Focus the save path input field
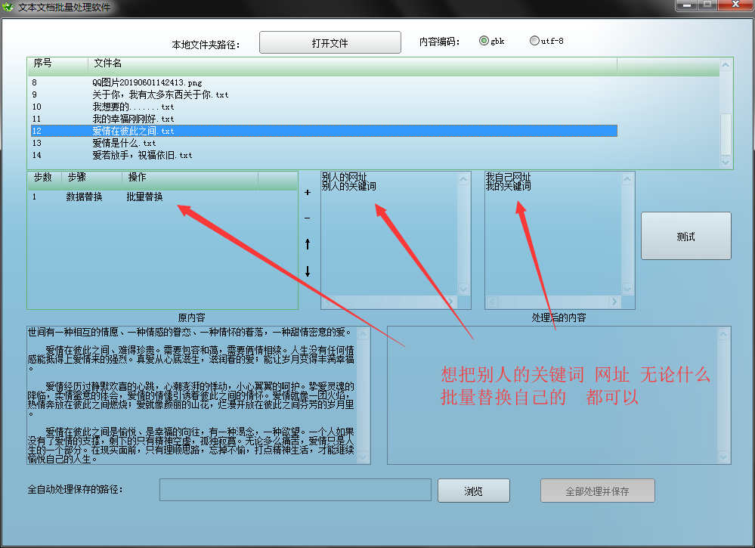755x548 pixels. [x=295, y=490]
